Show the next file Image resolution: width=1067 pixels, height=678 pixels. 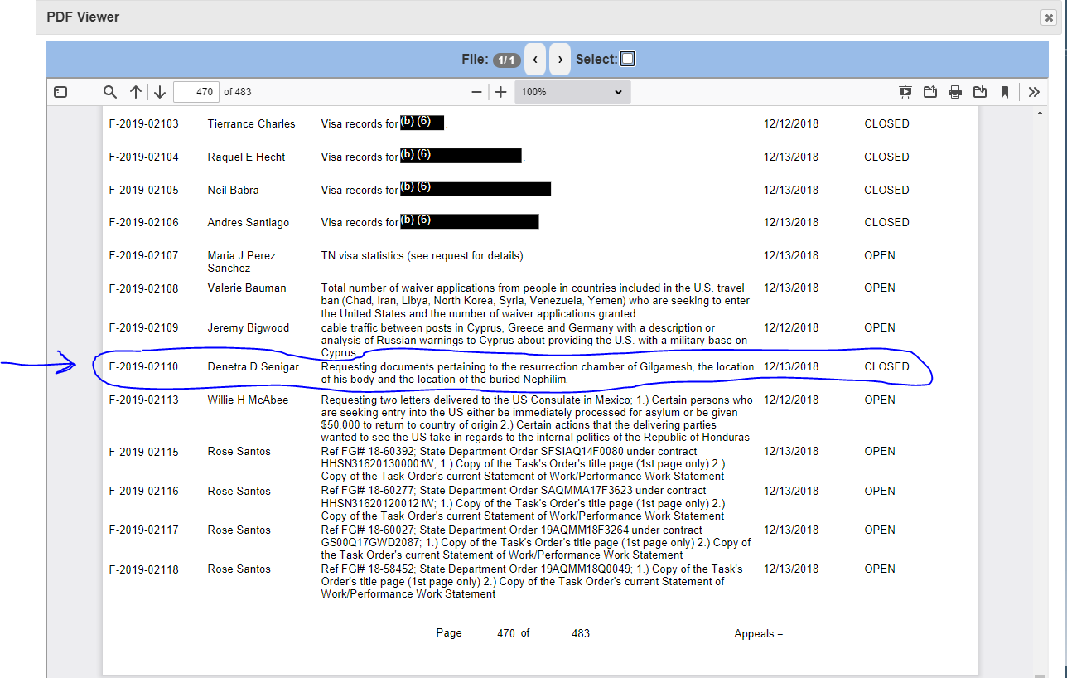point(560,59)
